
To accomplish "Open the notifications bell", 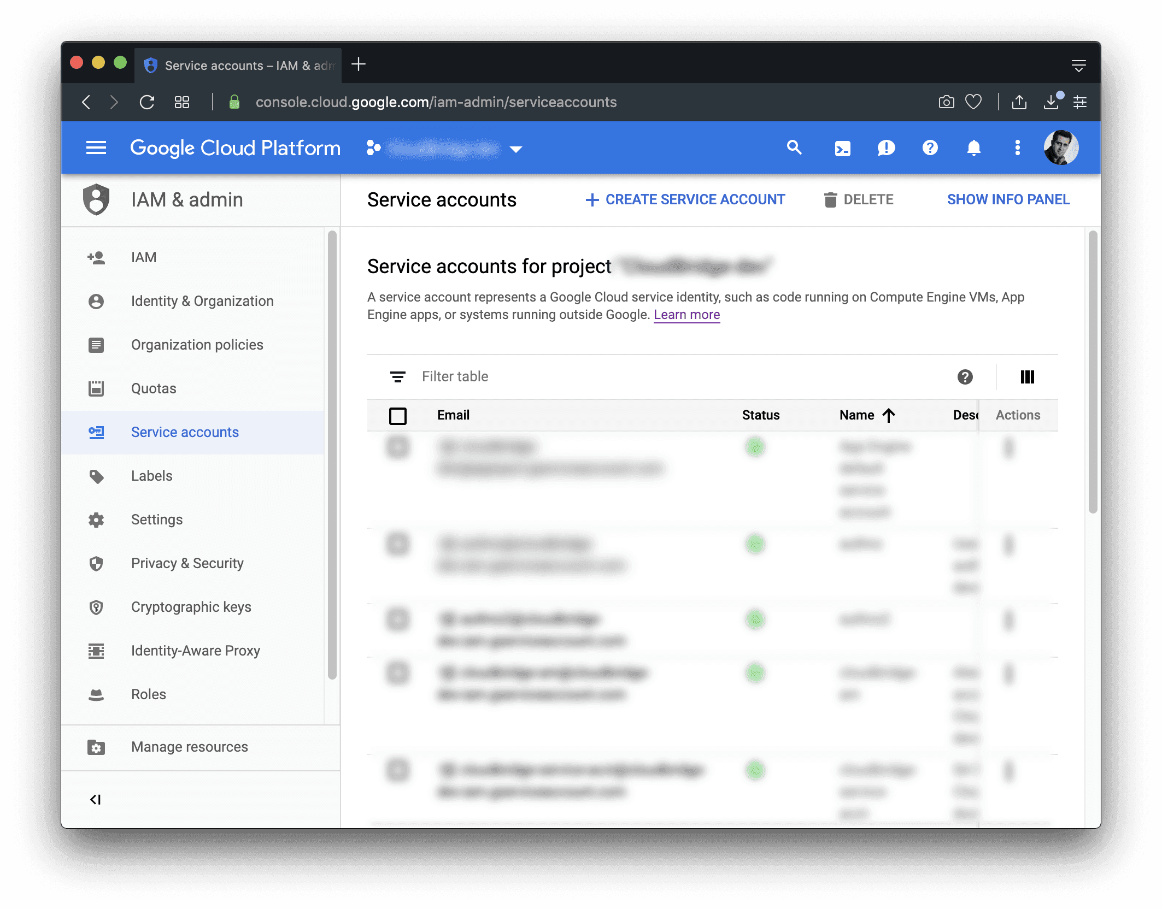I will click(x=973, y=148).
